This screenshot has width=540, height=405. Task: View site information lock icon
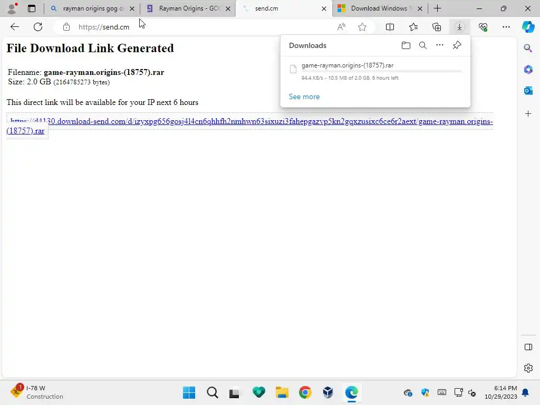tap(66, 27)
